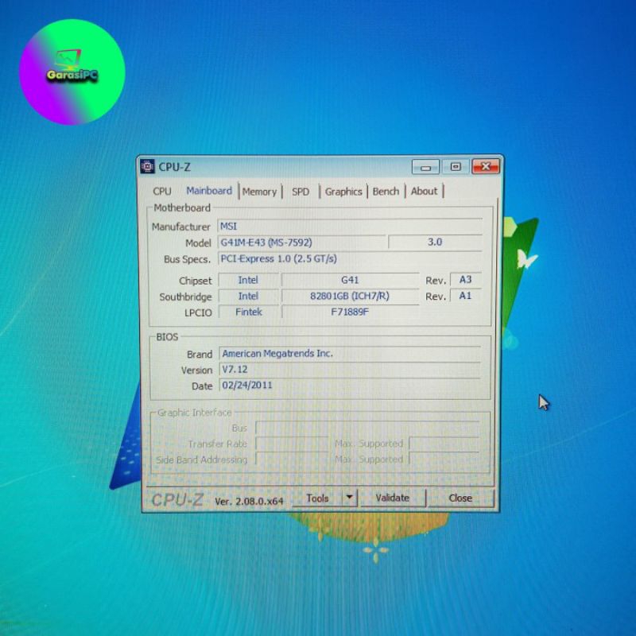The image size is (636, 636).
Task: Click the Bus Specs PCI-Express field
Action: (x=350, y=259)
